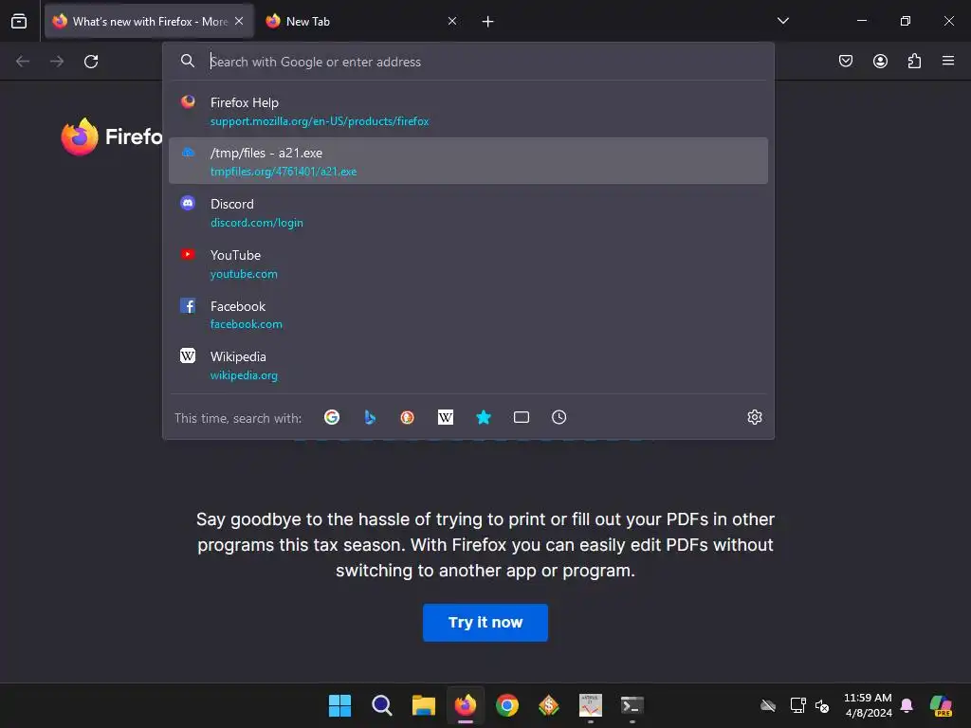Open the /tmp/files - a21.exe suggestion
This screenshot has height=728, width=971.
coord(468,161)
